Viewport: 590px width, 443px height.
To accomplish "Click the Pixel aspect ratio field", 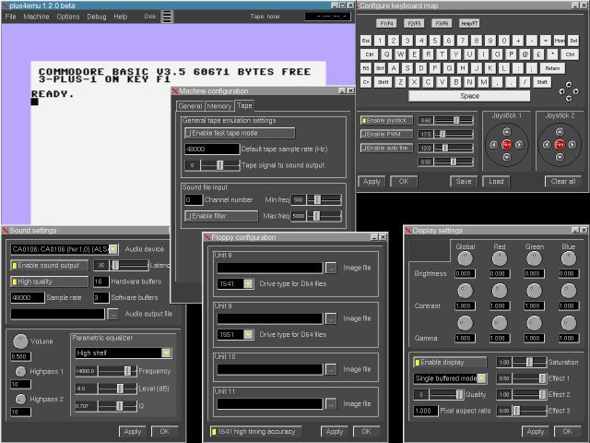I will 426,411.
